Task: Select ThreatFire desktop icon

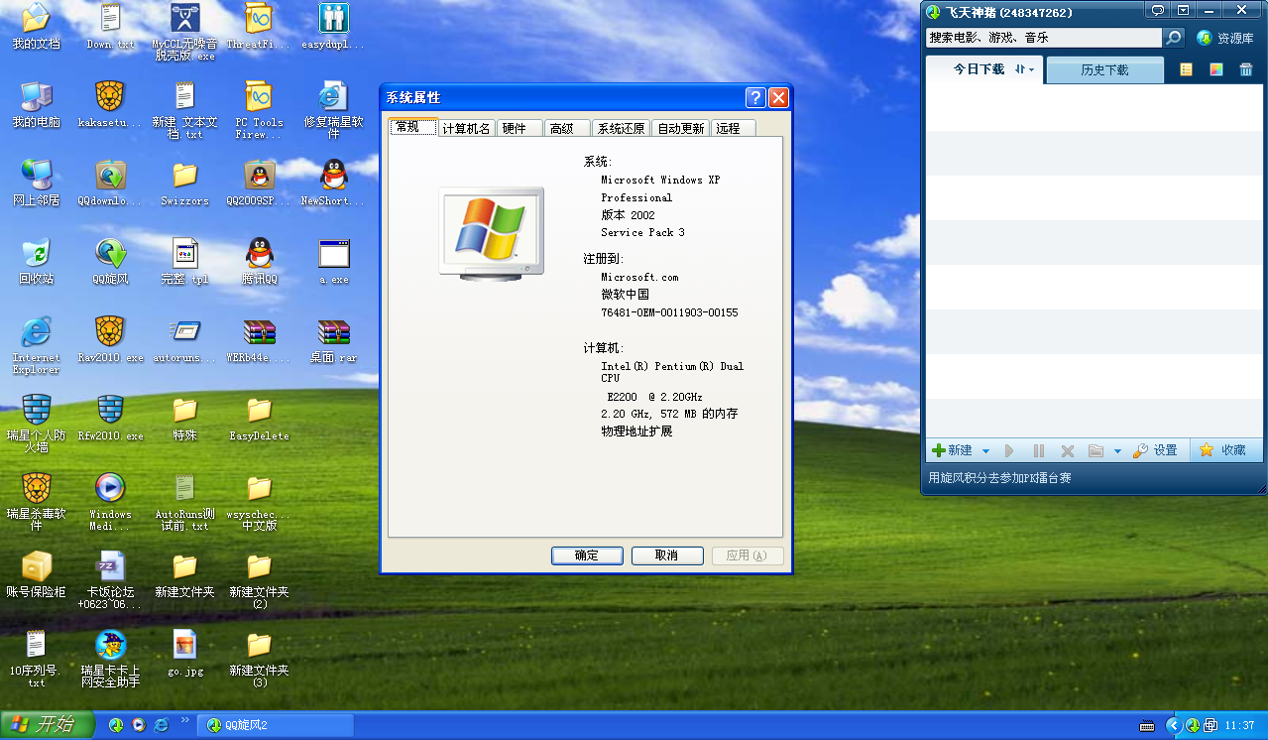Action: (259, 27)
